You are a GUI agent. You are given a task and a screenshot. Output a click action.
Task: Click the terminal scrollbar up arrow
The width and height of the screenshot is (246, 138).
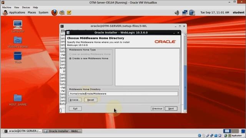(x=185, y=35)
